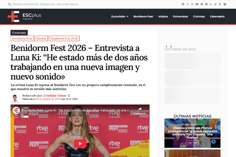236x157 pixels.
Task: Click the OCTUBRE DE 2025 calendar heading
Action: click(x=180, y=49)
